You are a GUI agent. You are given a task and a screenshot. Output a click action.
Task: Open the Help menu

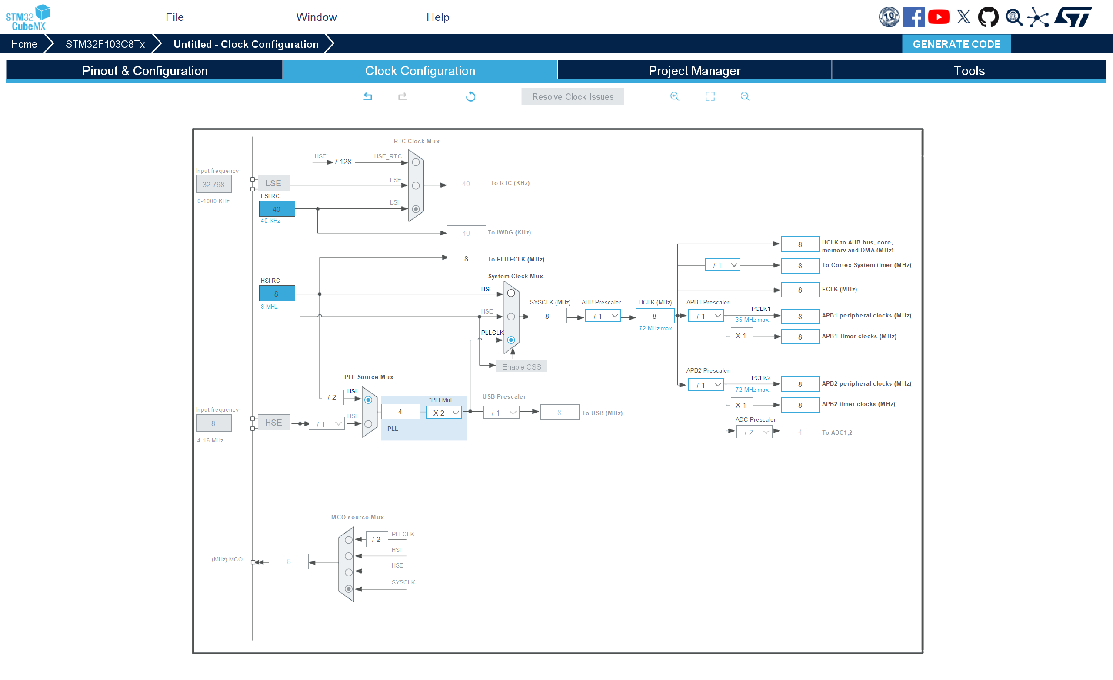point(438,17)
